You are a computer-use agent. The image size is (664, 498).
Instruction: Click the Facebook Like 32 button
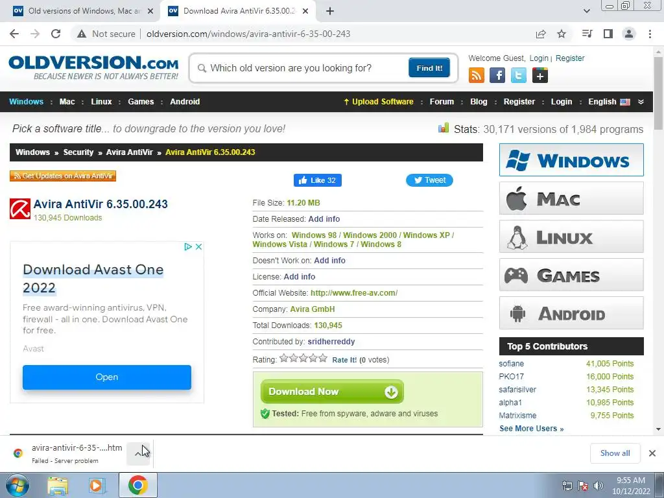(318, 180)
